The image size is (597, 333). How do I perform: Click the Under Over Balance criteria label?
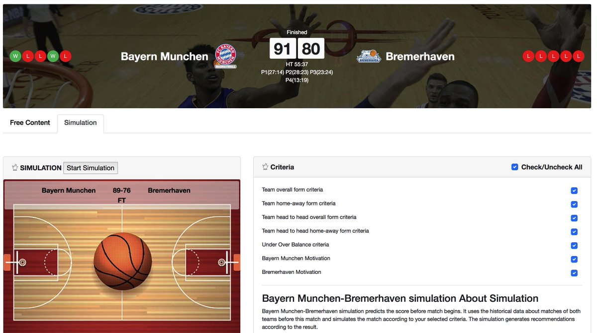[x=296, y=245]
